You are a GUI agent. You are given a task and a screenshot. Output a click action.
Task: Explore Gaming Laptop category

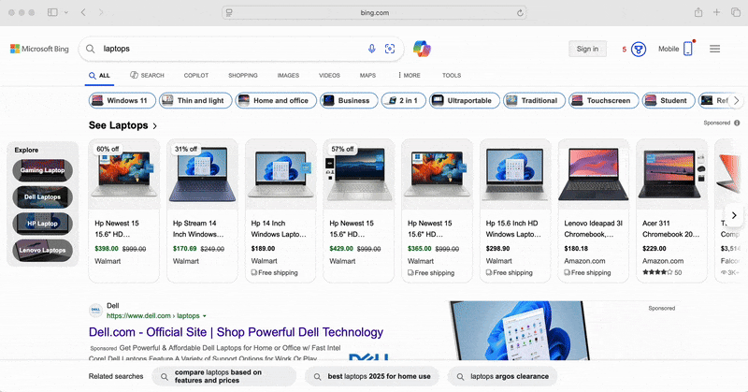(x=42, y=170)
